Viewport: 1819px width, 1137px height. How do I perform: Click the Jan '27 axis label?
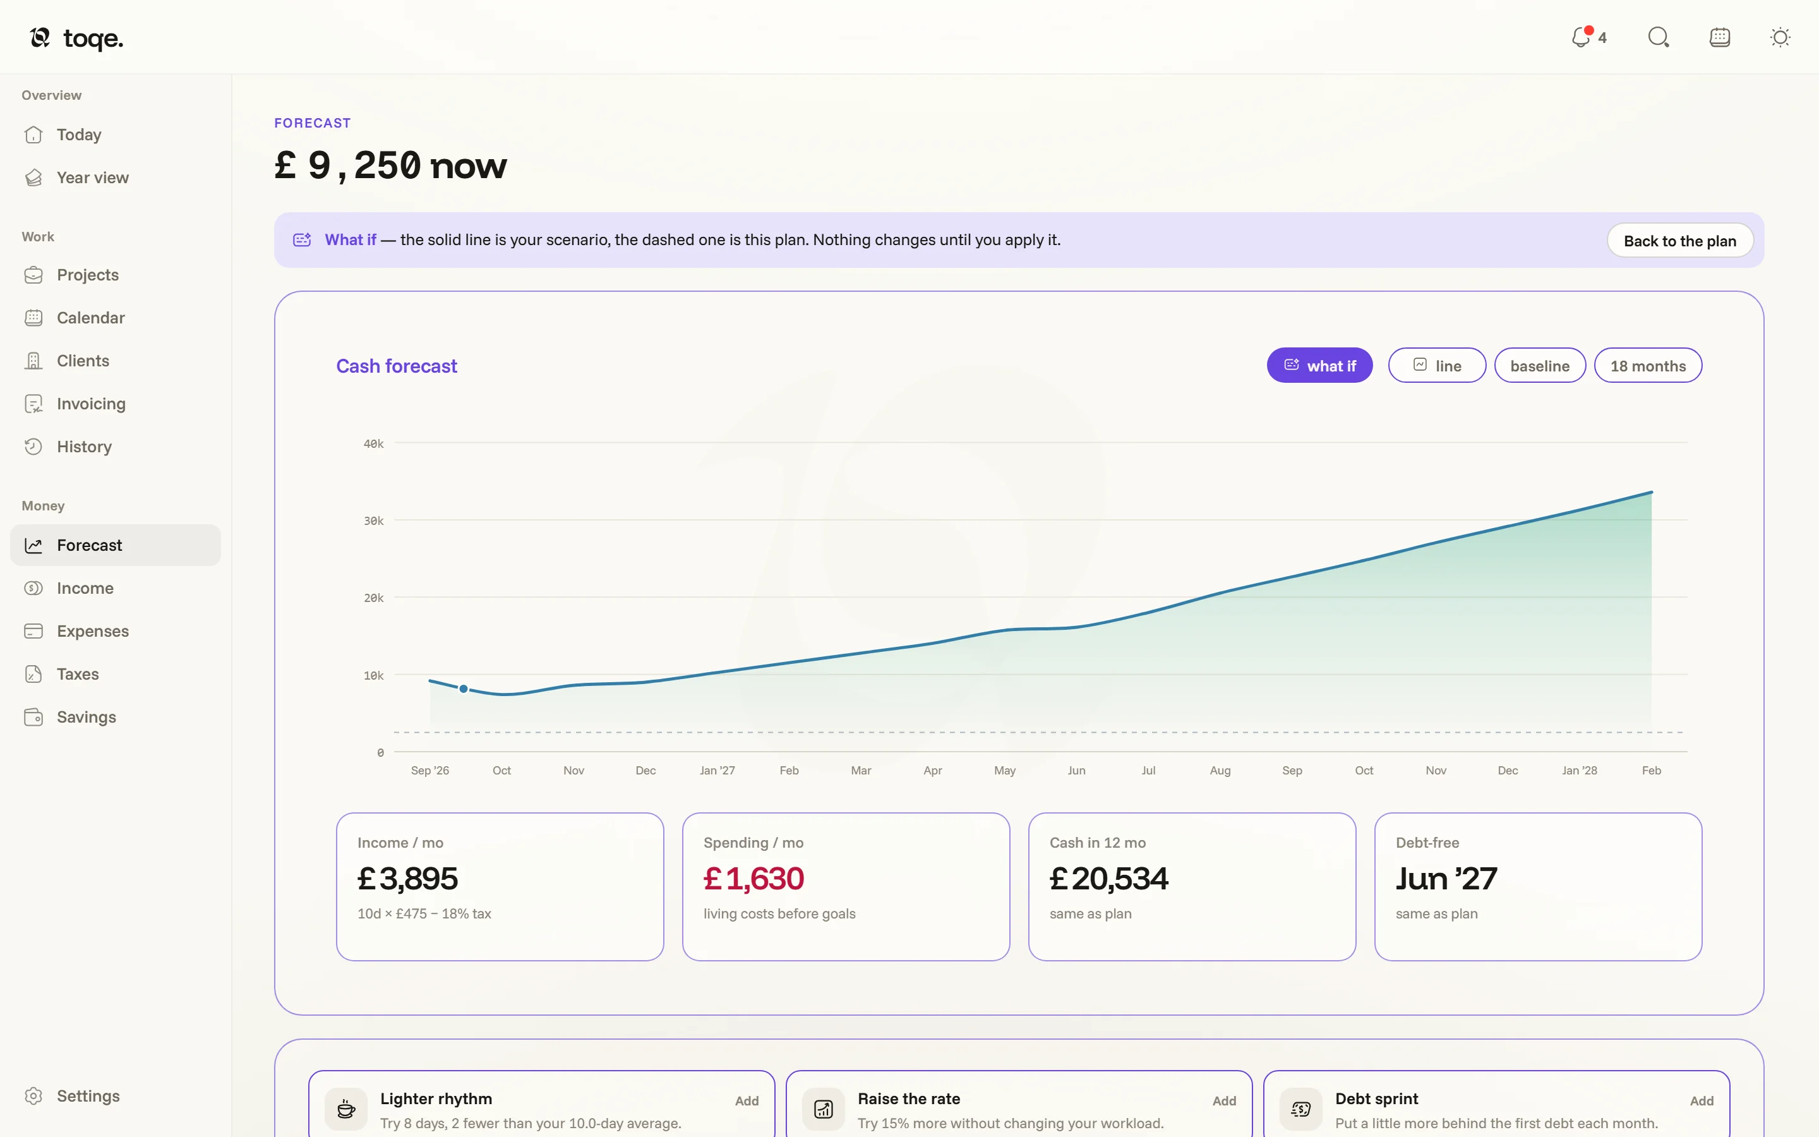tap(717, 770)
